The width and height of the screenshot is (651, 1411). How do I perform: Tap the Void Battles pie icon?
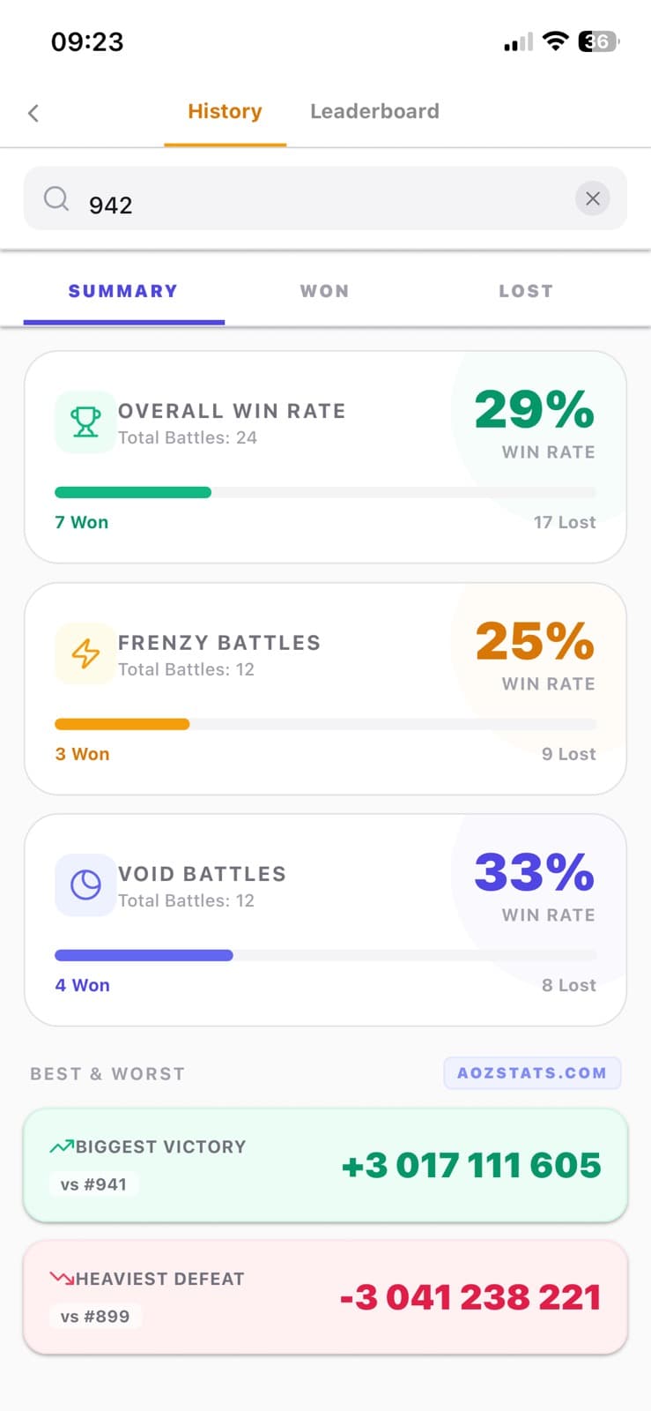(x=85, y=885)
